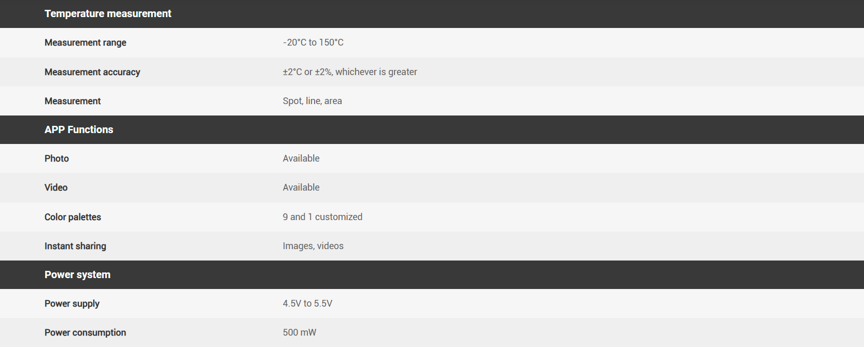Select the Photo row label
The height and width of the screenshot is (347, 864).
click(56, 159)
